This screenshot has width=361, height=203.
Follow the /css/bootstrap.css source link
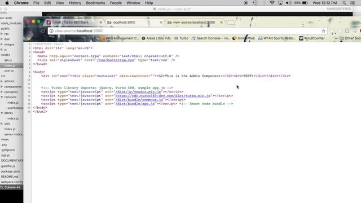[115, 60]
